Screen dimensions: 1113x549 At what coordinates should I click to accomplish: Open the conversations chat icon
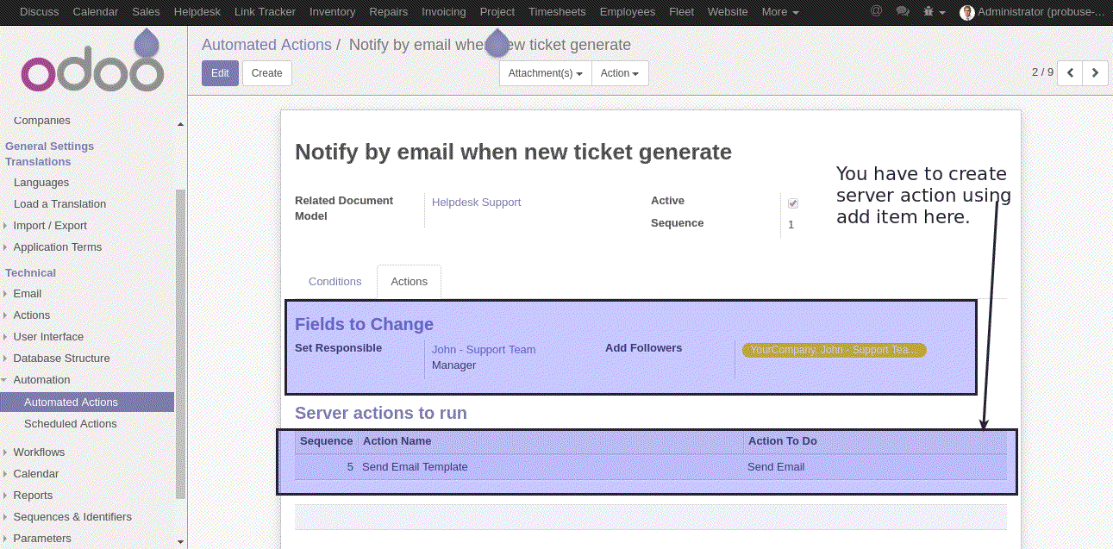pyautogui.click(x=903, y=11)
